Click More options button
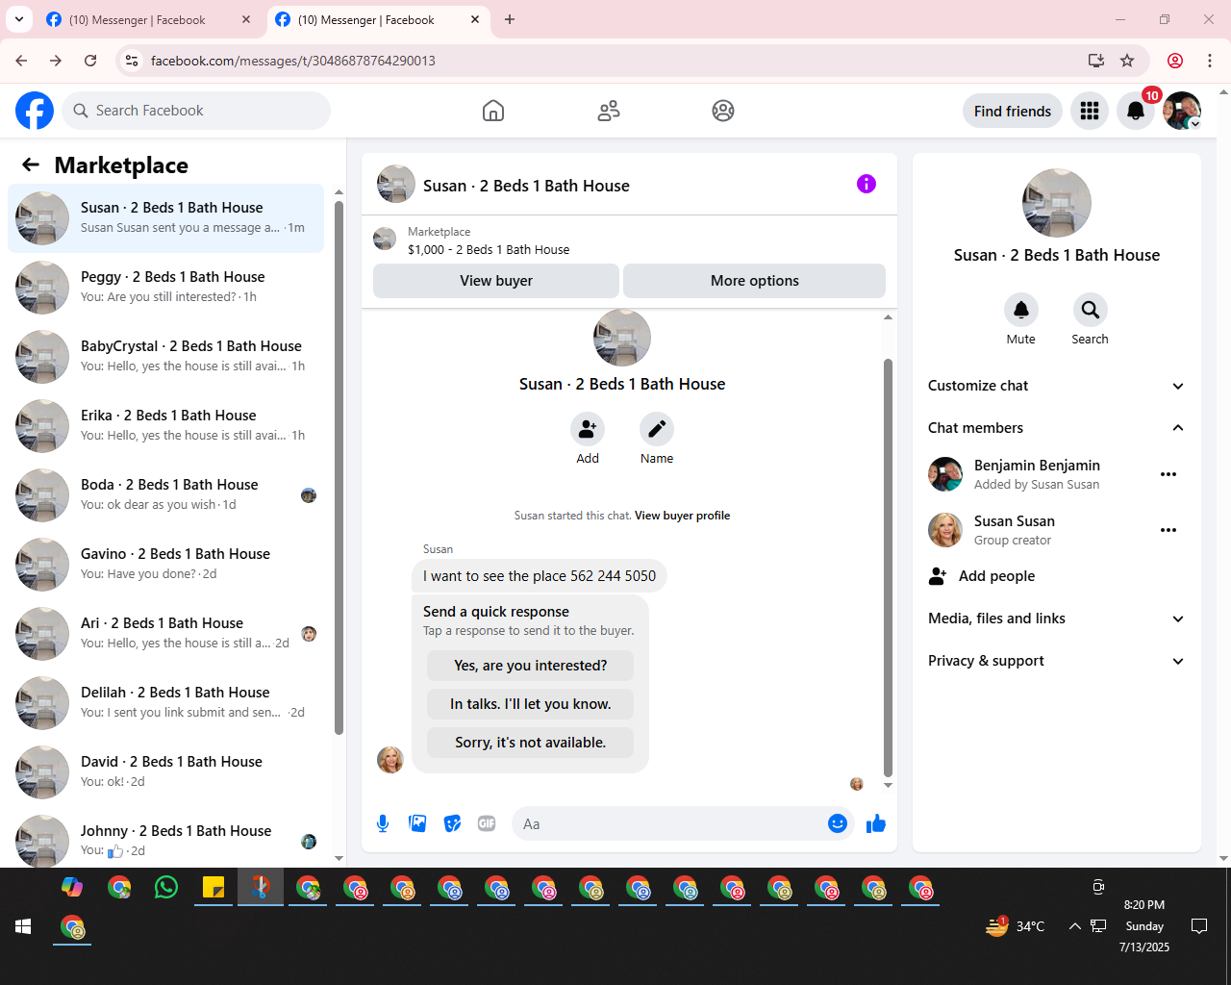1231x985 pixels. point(755,281)
